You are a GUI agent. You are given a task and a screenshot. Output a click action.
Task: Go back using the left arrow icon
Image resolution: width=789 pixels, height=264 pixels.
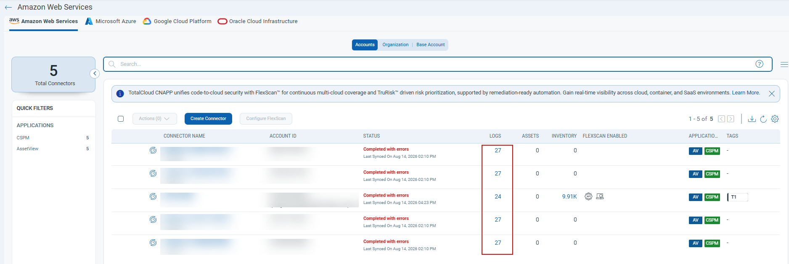coord(8,7)
